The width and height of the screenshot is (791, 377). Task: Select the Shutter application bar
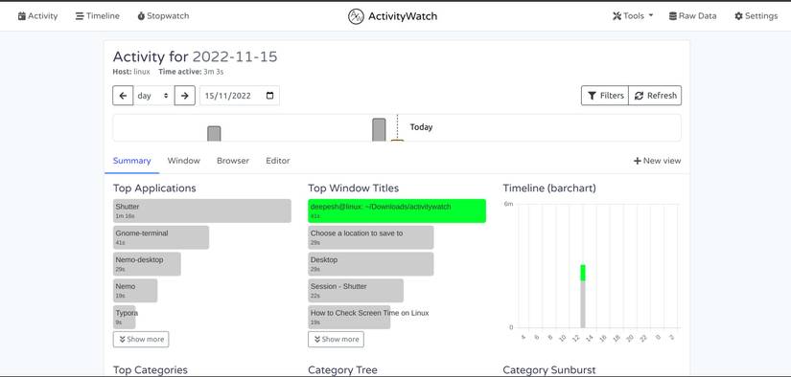pyautogui.click(x=201, y=211)
